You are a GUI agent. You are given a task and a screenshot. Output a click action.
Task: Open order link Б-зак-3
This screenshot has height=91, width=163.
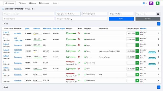click(6, 50)
